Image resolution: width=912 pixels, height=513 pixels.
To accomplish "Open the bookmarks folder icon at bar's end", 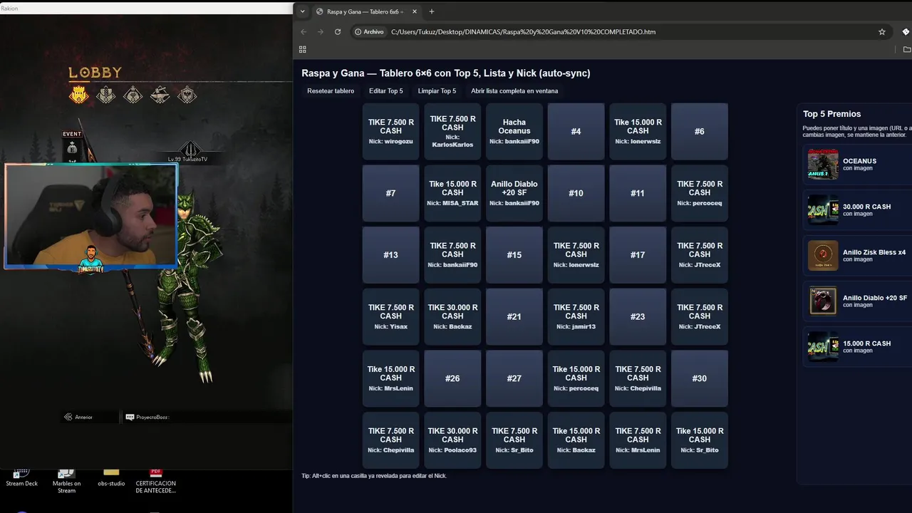I will (906, 49).
